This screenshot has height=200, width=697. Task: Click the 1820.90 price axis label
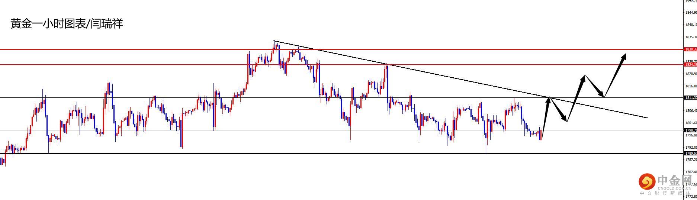(x=691, y=74)
